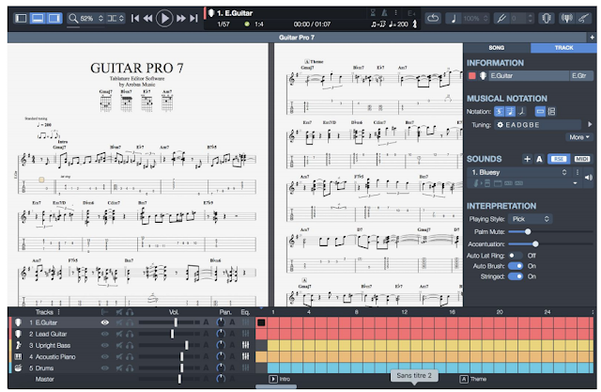Click the E.Guitar track name field
Image resolution: width=601 pixels, height=392 pixels.
[x=529, y=76]
